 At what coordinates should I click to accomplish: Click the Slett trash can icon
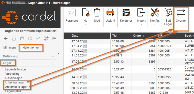[97, 13]
